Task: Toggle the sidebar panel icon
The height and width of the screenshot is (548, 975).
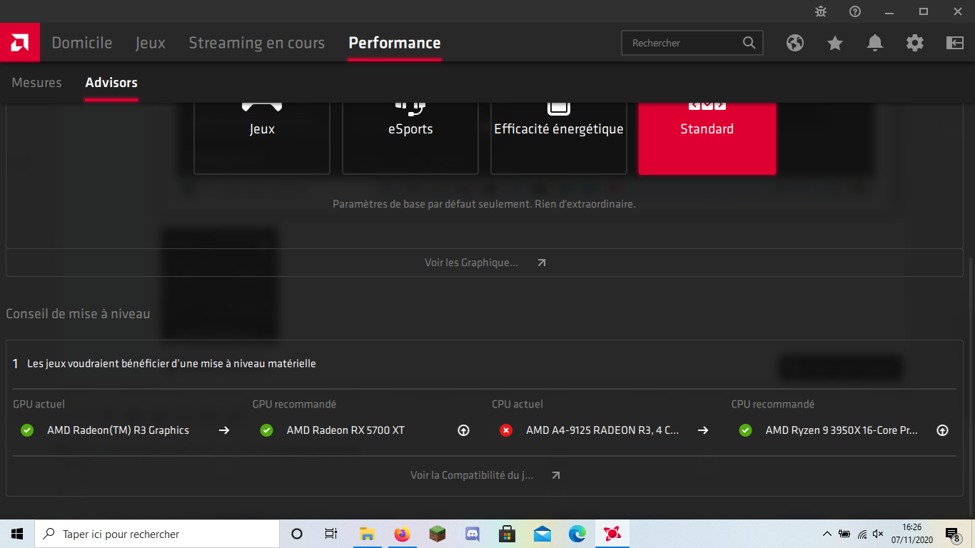Action: [955, 43]
